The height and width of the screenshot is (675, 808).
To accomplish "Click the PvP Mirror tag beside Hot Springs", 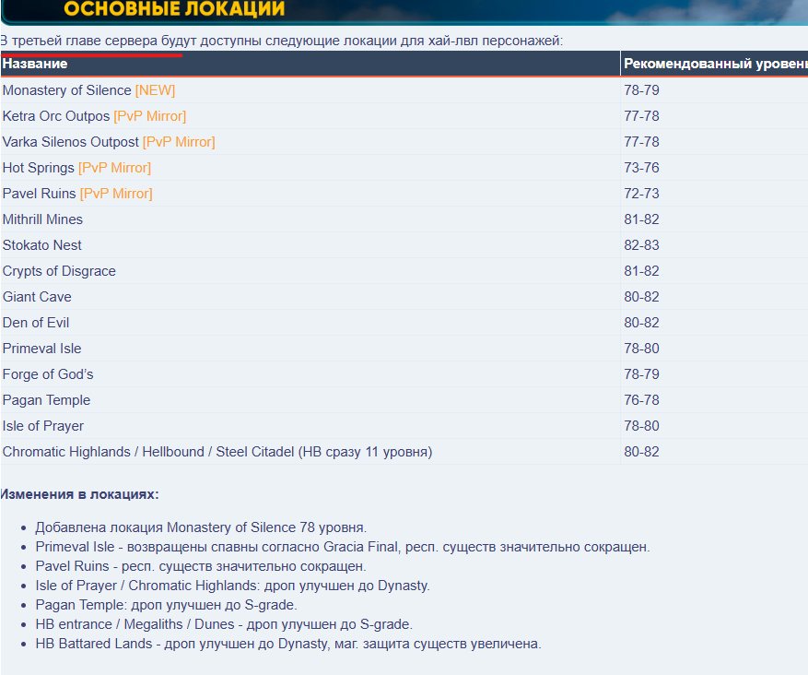I will (114, 168).
